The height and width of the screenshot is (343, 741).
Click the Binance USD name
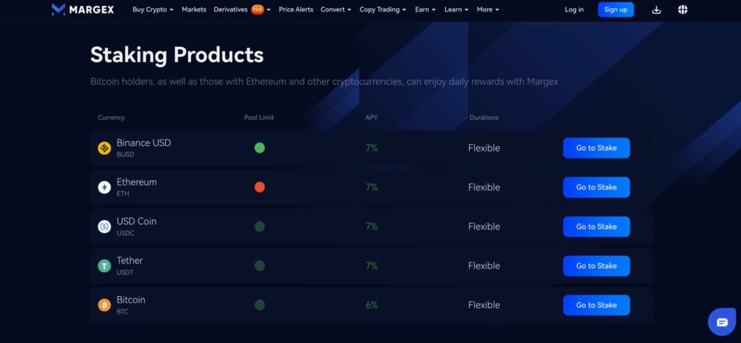tap(144, 143)
